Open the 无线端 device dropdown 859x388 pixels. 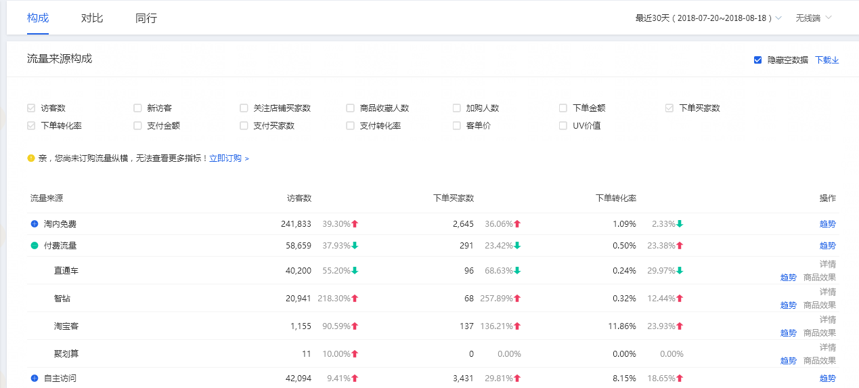click(813, 18)
